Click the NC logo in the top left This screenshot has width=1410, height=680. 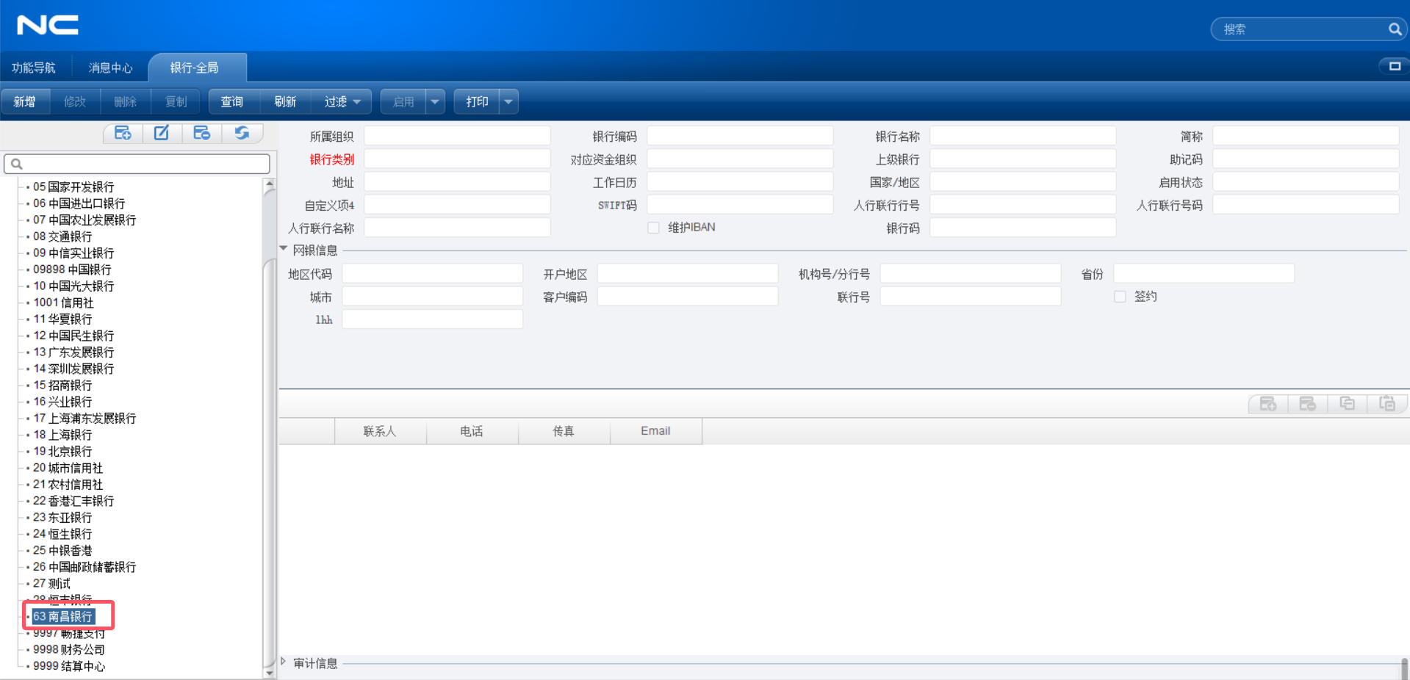[46, 24]
